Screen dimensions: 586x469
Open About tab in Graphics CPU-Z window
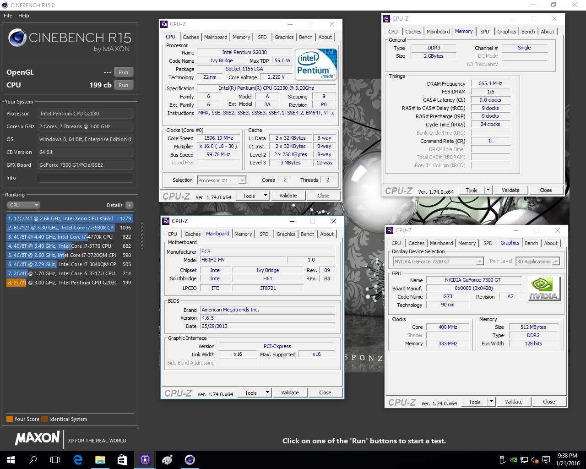(551, 243)
